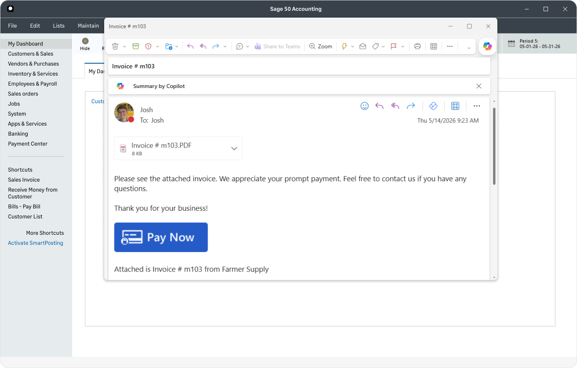Expand the Flag options dropdown arrow

tap(403, 46)
